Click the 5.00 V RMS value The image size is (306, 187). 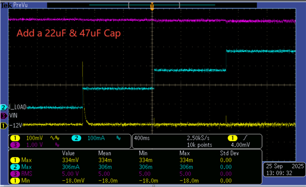tap(70, 174)
